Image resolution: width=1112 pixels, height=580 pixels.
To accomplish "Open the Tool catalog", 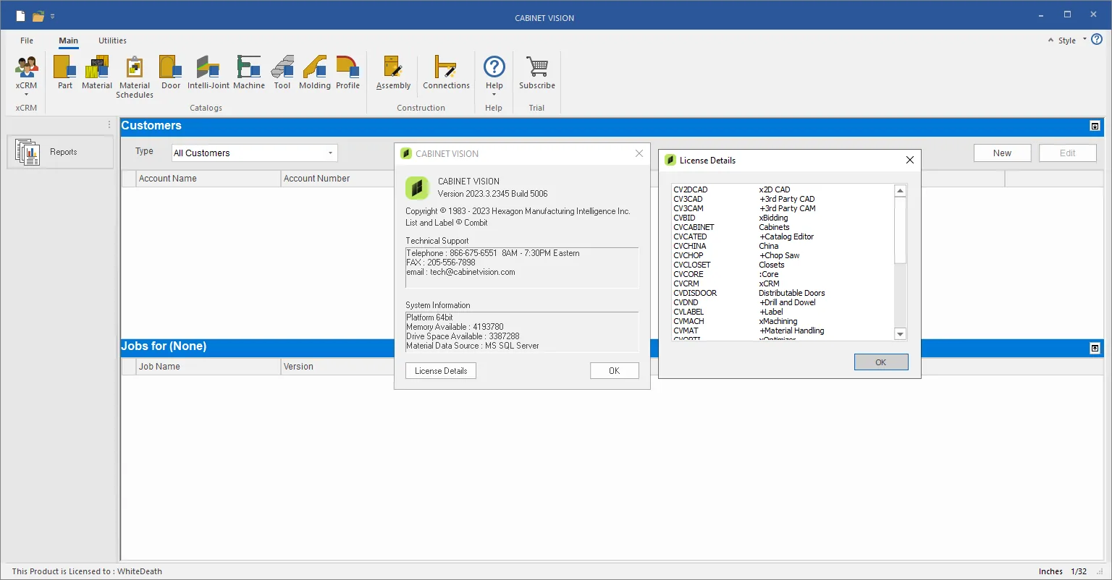I will pyautogui.click(x=282, y=73).
